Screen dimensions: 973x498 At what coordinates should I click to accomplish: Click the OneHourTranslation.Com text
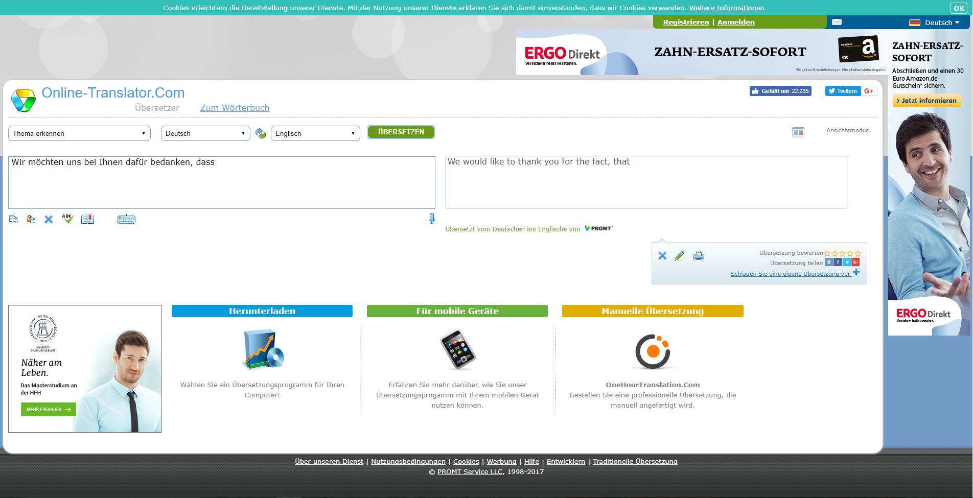[653, 385]
